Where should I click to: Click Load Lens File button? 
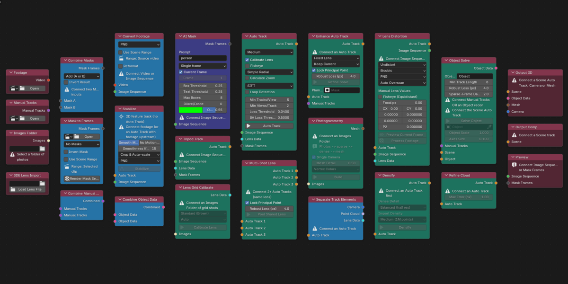click(27, 189)
